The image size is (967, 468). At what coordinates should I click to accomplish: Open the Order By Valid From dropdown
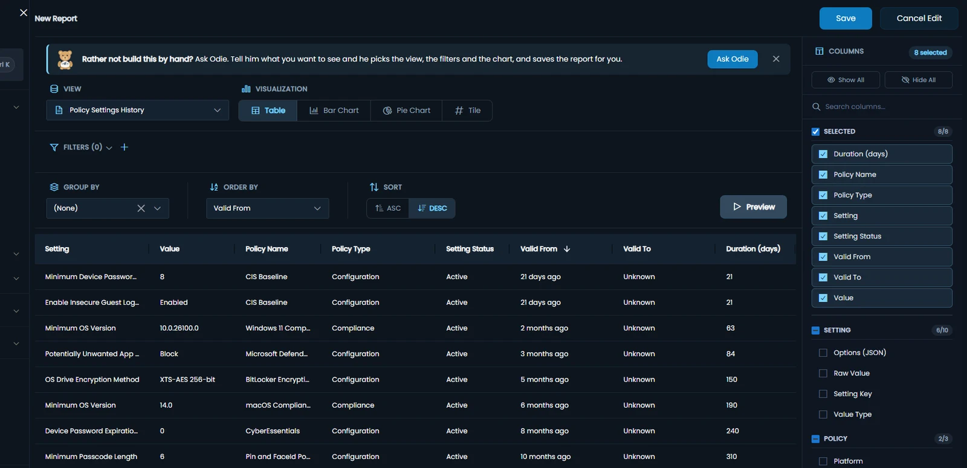pos(268,208)
